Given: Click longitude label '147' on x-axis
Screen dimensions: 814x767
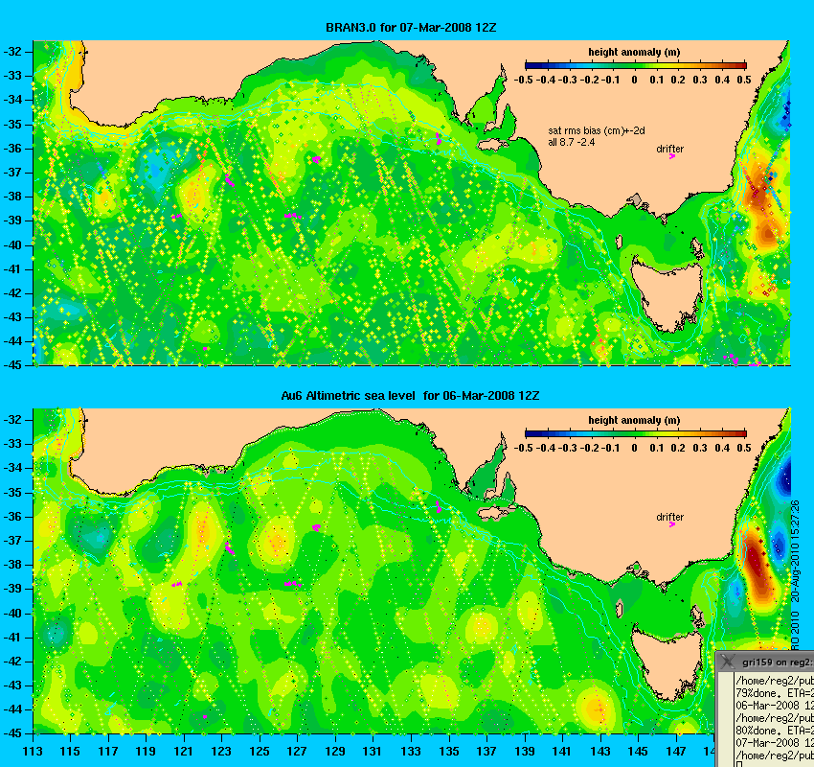Looking at the screenshot, I should [676, 752].
